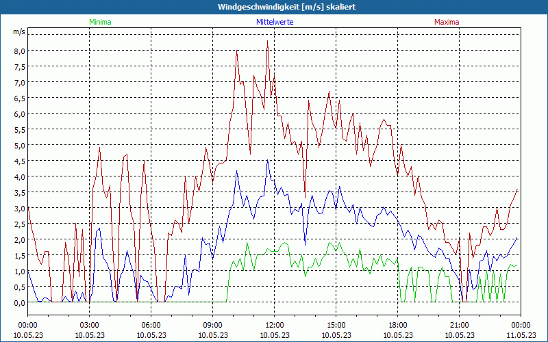Click the 4,5 y-axis value
This screenshot has height=342, width=548.
20,161
